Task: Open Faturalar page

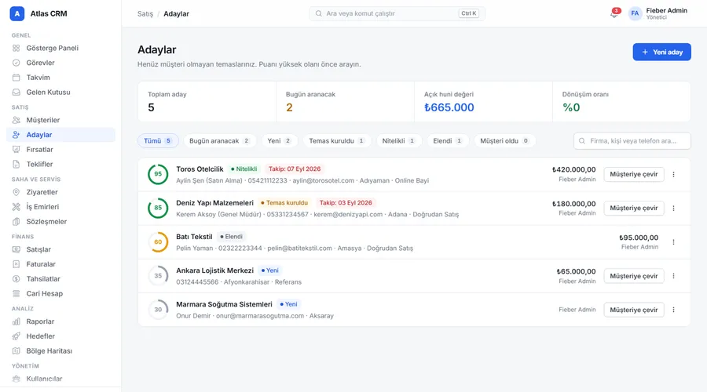Action: point(60,264)
